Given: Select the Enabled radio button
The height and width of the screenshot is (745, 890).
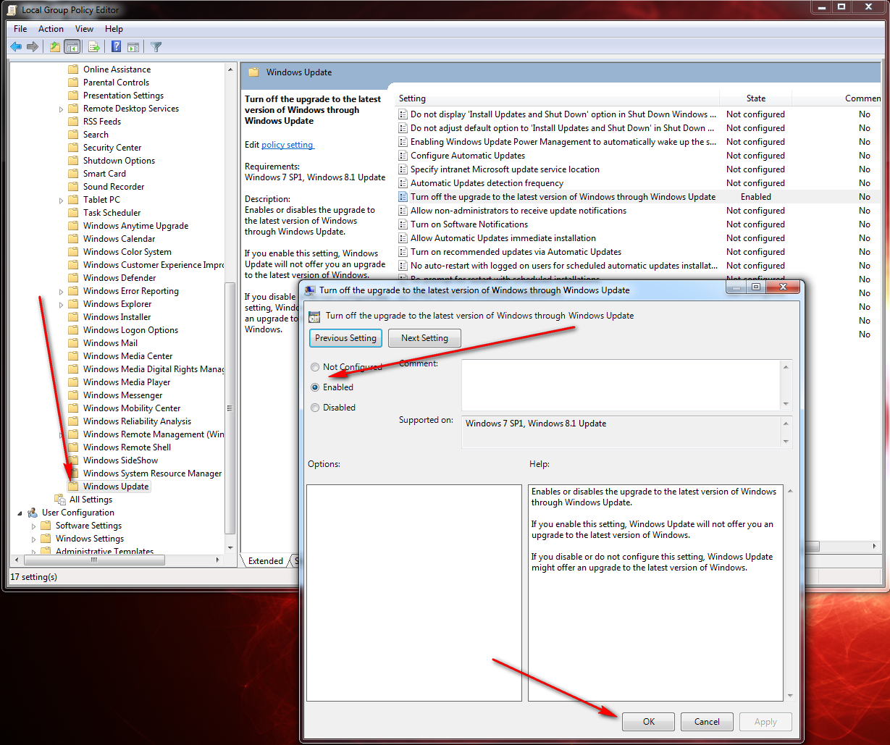Looking at the screenshot, I should [x=315, y=387].
